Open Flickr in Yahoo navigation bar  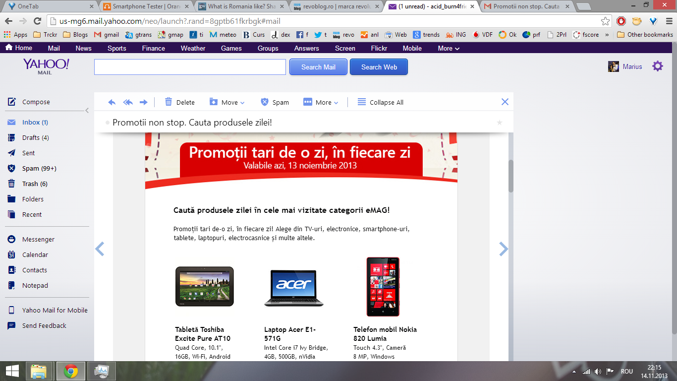tap(379, 48)
